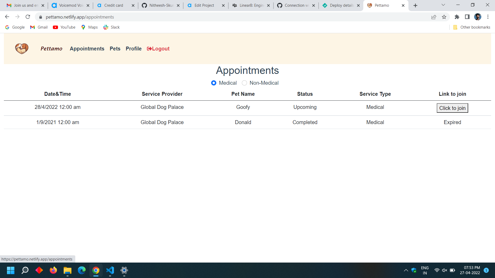
Task: Click the Logout link
Action: [158, 49]
